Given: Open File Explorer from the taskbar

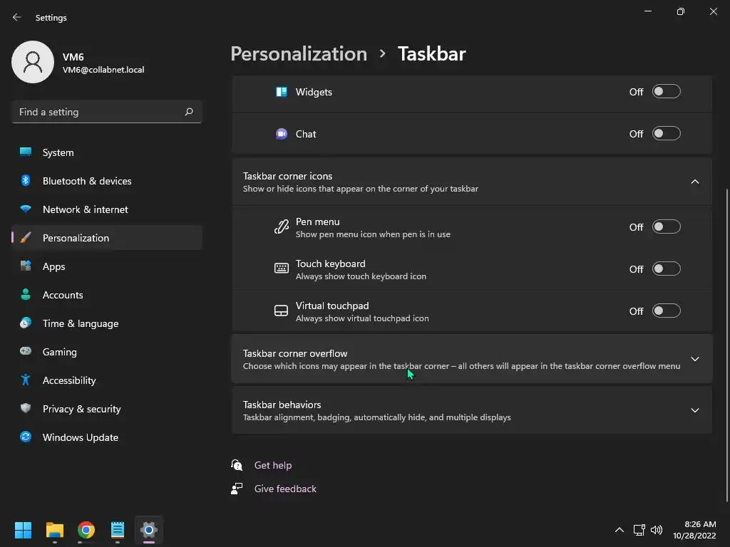Looking at the screenshot, I should (x=55, y=530).
